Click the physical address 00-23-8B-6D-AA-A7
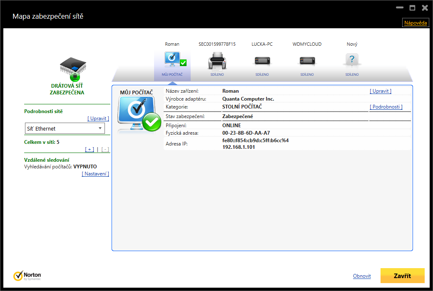Screen dimensions: 433x291 [x=246, y=133]
